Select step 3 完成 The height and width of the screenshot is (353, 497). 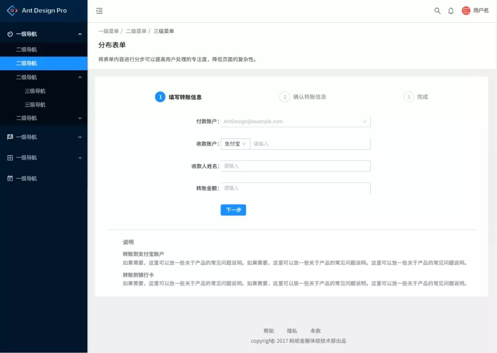416,97
